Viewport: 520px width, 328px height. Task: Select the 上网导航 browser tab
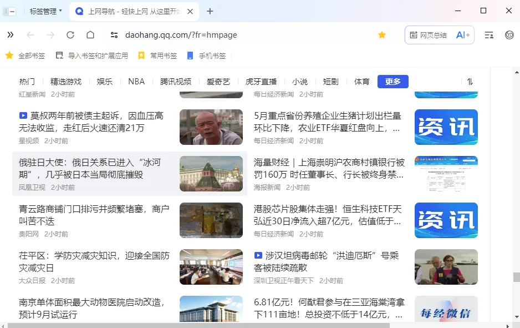[x=134, y=11]
